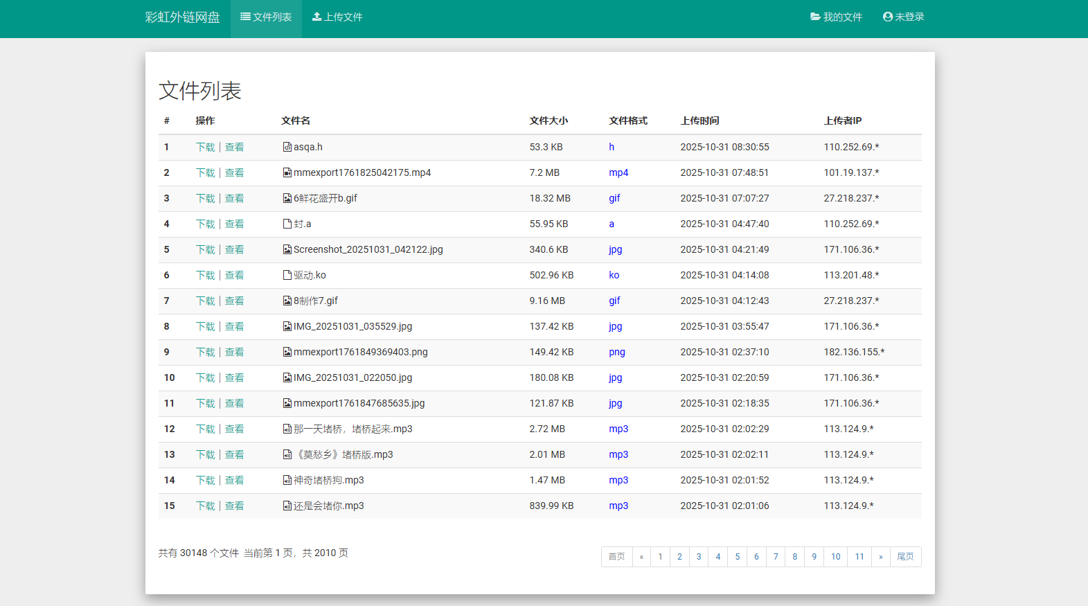Open the 上传文件 upload tab

tap(337, 17)
